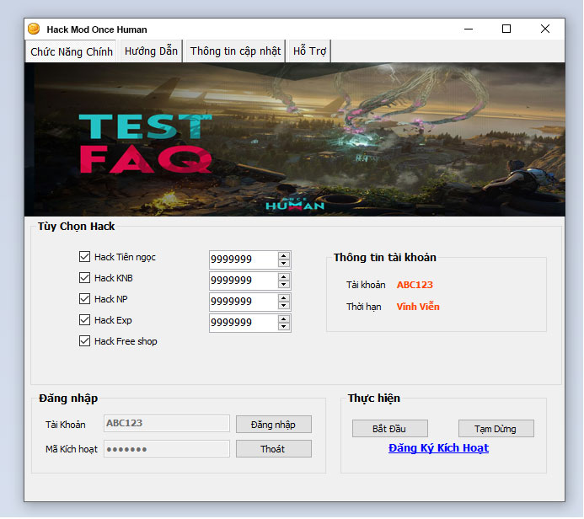Click the Tạm Dừng button
The height and width of the screenshot is (519, 584).
click(x=496, y=429)
